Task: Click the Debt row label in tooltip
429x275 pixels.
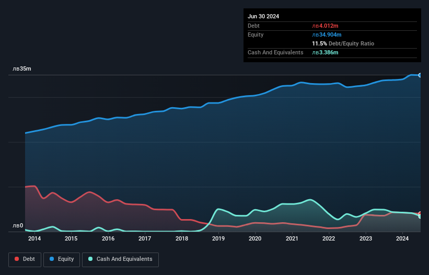Action: [253, 26]
